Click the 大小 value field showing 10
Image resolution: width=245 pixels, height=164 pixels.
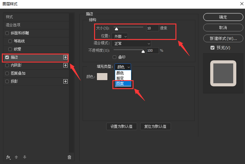[152, 28]
